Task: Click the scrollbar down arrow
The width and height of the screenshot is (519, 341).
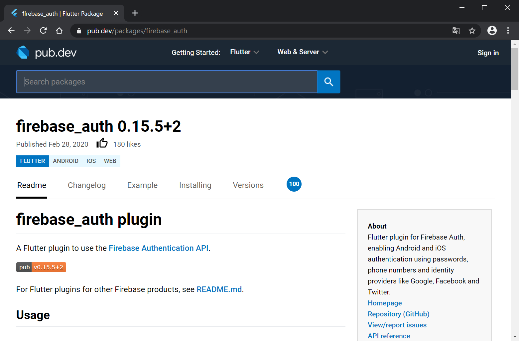Action: pos(515,337)
